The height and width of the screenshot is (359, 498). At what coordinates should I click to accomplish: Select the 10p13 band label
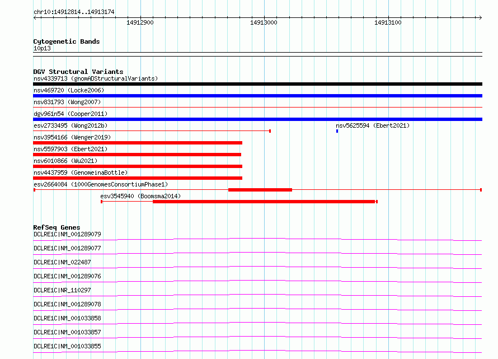pos(42,48)
